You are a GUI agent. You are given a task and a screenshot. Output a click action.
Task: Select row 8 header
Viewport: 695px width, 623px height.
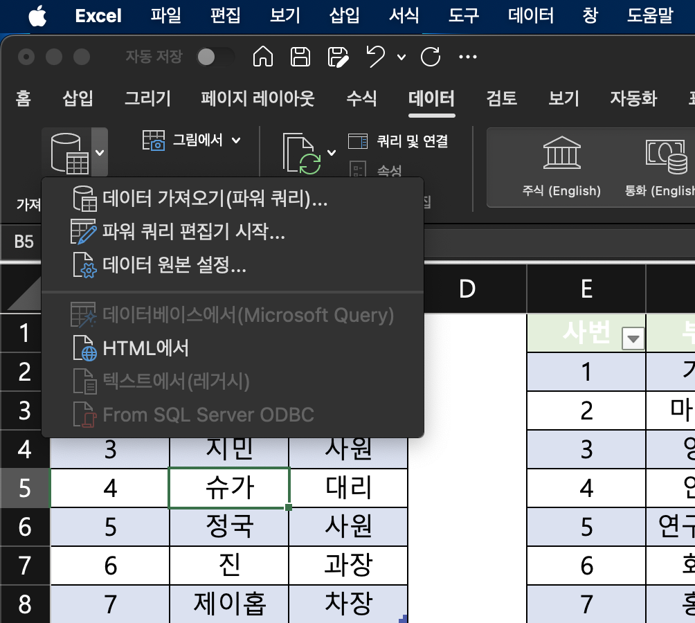[x=25, y=604]
